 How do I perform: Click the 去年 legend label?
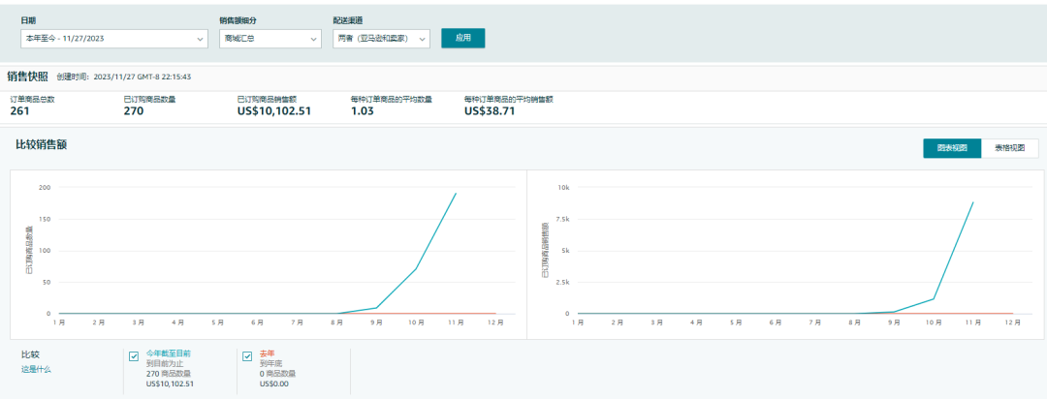(268, 353)
